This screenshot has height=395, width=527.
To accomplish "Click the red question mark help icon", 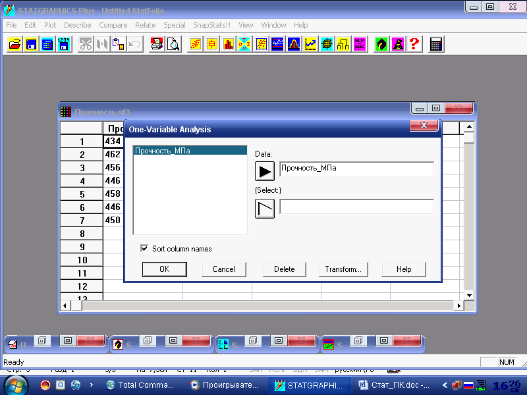I will [x=414, y=44].
